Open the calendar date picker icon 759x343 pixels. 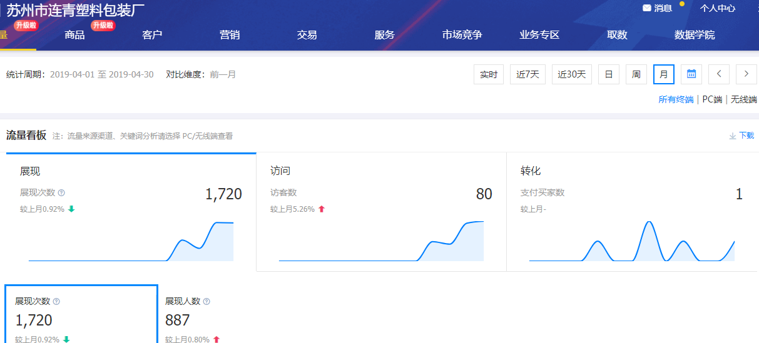click(x=691, y=74)
